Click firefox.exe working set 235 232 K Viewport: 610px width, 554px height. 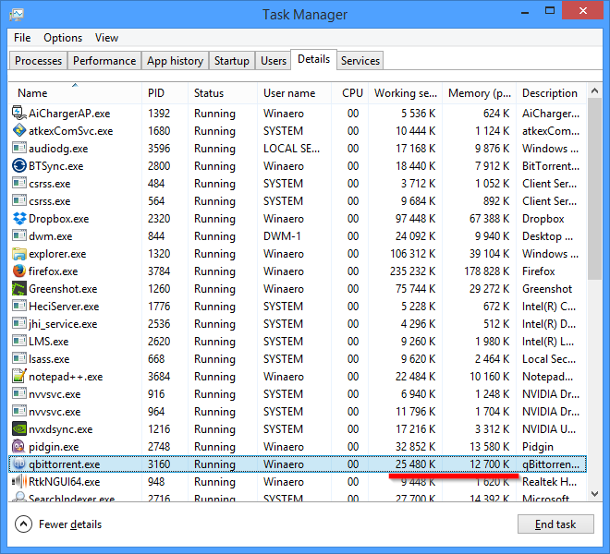[x=413, y=271]
